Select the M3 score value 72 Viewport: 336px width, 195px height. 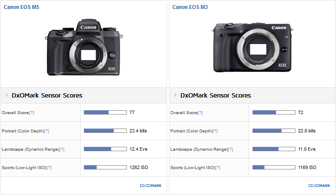coord(301,112)
